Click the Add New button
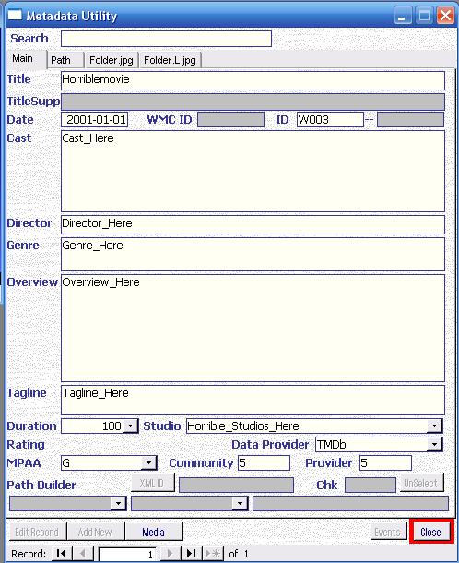The width and height of the screenshot is (459, 563). pyautogui.click(x=95, y=532)
